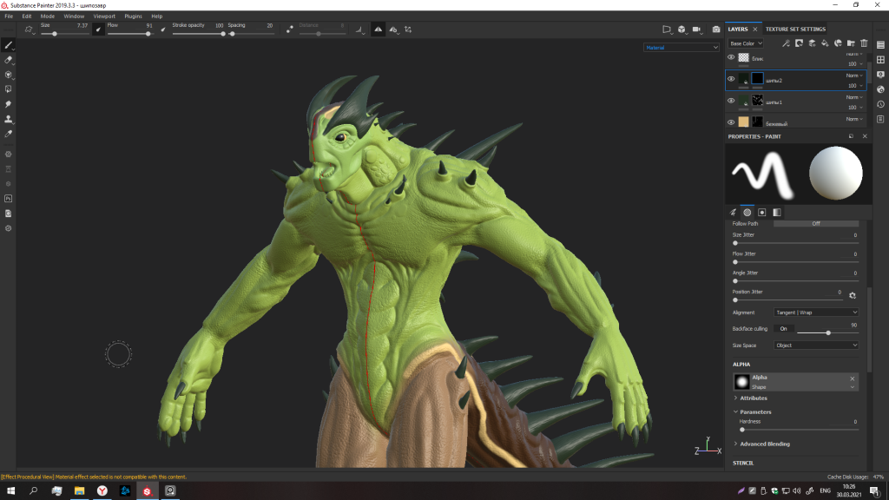Switch to Texture Set Settings tab
Image resolution: width=889 pixels, height=500 pixels.
point(795,29)
